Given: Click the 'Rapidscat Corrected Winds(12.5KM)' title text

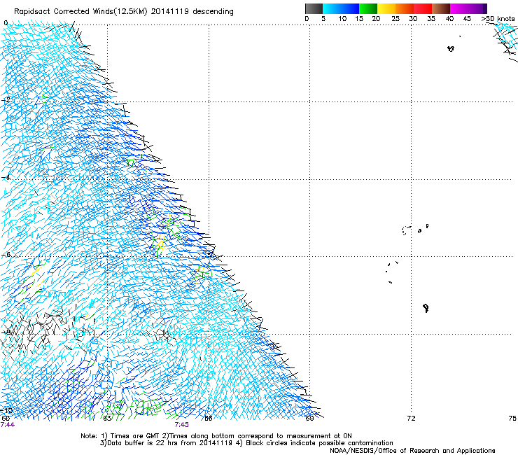Looking at the screenshot, I should 80,12.
